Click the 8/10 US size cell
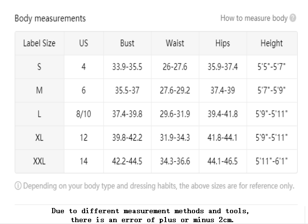Viewport: 308px width, 224px height. tap(84, 114)
